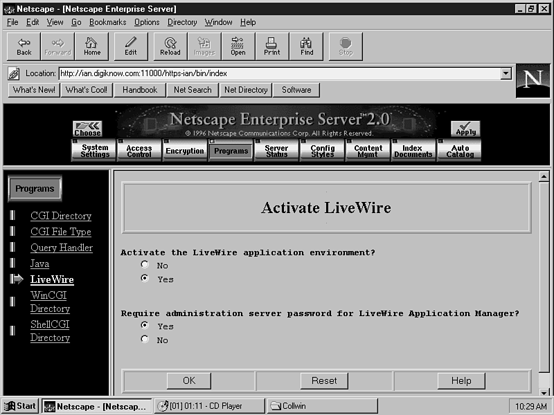Viewport: 554px width, 415px height.
Task: Open the CGI Directory link
Action: (61, 216)
